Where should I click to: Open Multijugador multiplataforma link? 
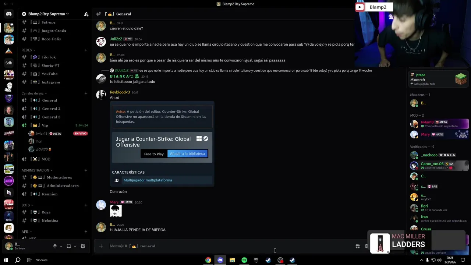pyautogui.click(x=148, y=180)
